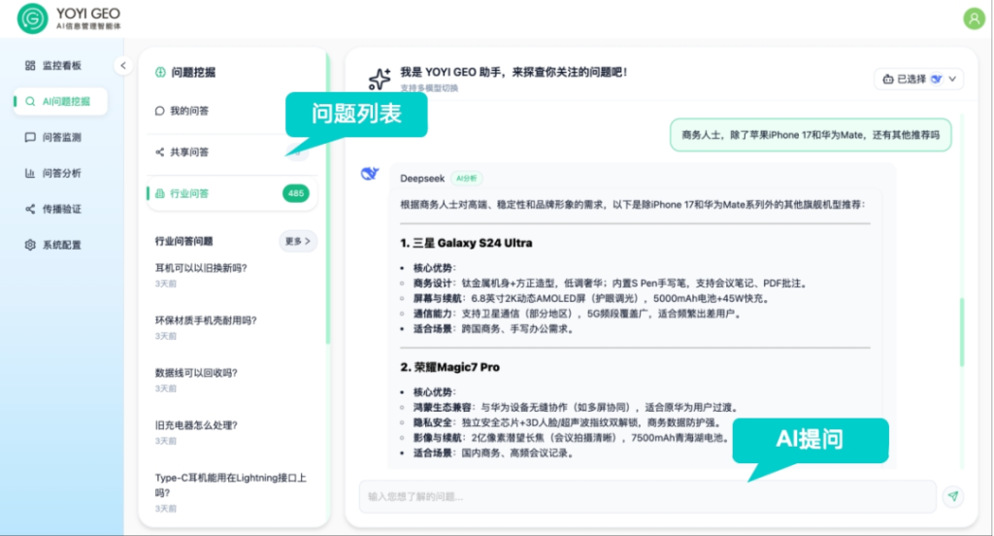The image size is (994, 536).
Task: Click the 问题挖掘 panel header icon
Action: coord(160,72)
